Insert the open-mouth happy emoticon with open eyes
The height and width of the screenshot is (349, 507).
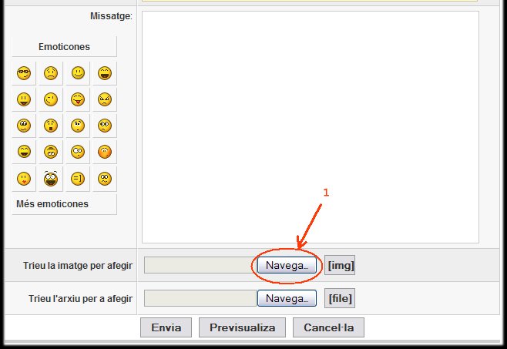pos(24,99)
